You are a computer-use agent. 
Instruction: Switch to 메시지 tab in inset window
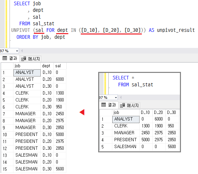[129, 105]
